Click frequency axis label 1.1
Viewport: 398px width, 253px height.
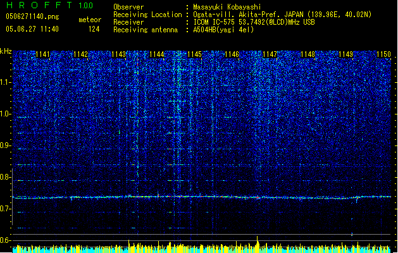(x=6, y=82)
